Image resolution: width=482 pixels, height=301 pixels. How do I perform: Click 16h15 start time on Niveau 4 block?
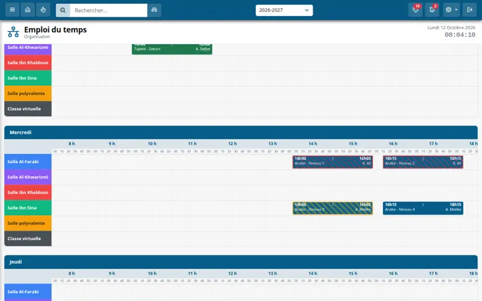391,205
